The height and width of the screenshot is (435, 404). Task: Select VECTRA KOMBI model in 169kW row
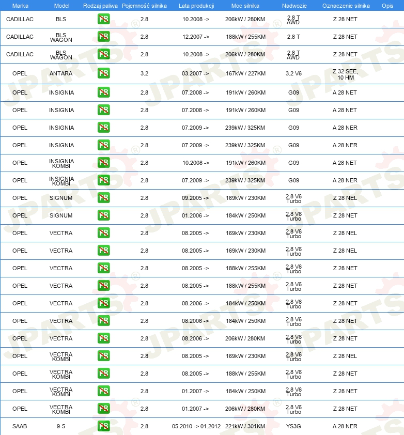tap(61, 356)
